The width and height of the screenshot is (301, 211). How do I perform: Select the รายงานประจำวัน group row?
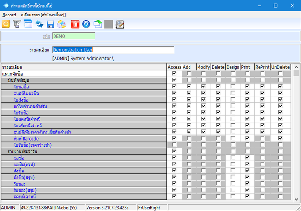(x=24, y=151)
